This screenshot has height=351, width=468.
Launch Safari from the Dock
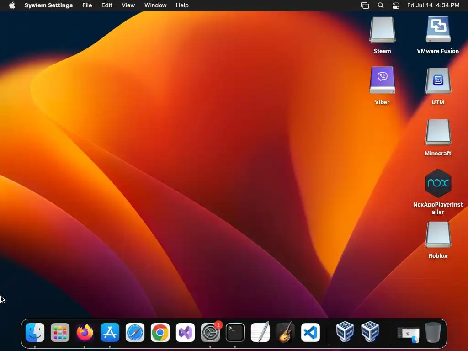point(135,333)
